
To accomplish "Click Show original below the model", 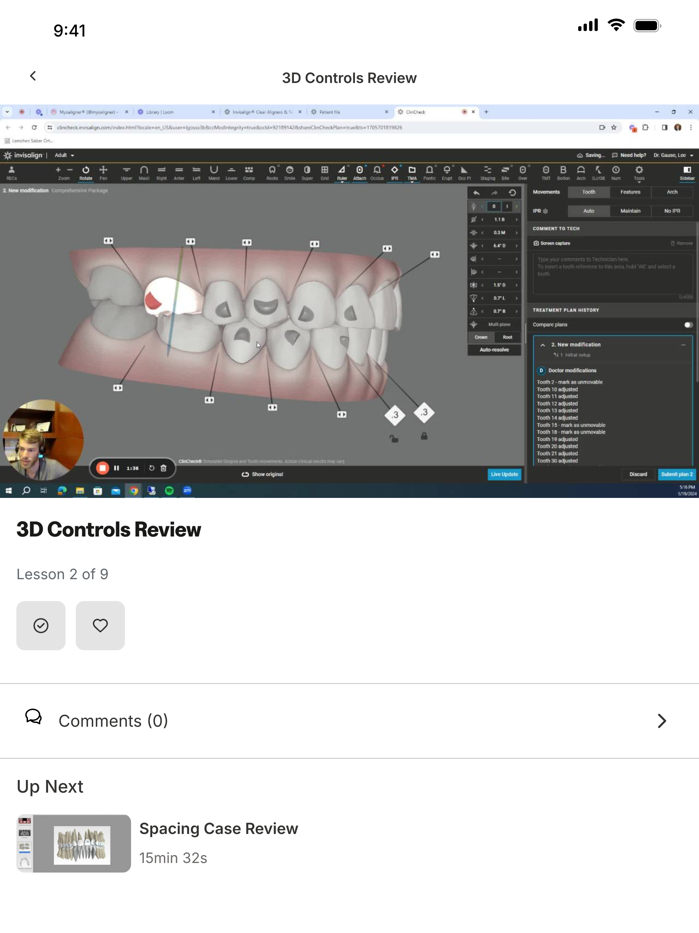I will [262, 474].
